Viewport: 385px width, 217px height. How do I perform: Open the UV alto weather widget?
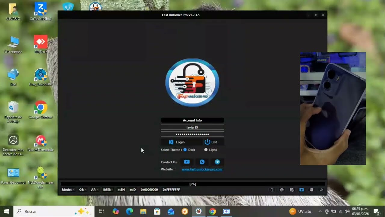[x=300, y=211]
